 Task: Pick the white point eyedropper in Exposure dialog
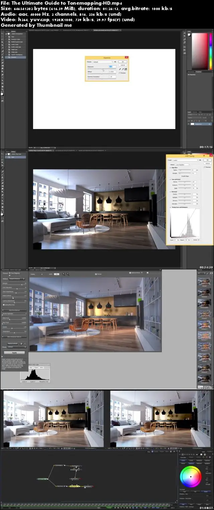pos(126,69)
